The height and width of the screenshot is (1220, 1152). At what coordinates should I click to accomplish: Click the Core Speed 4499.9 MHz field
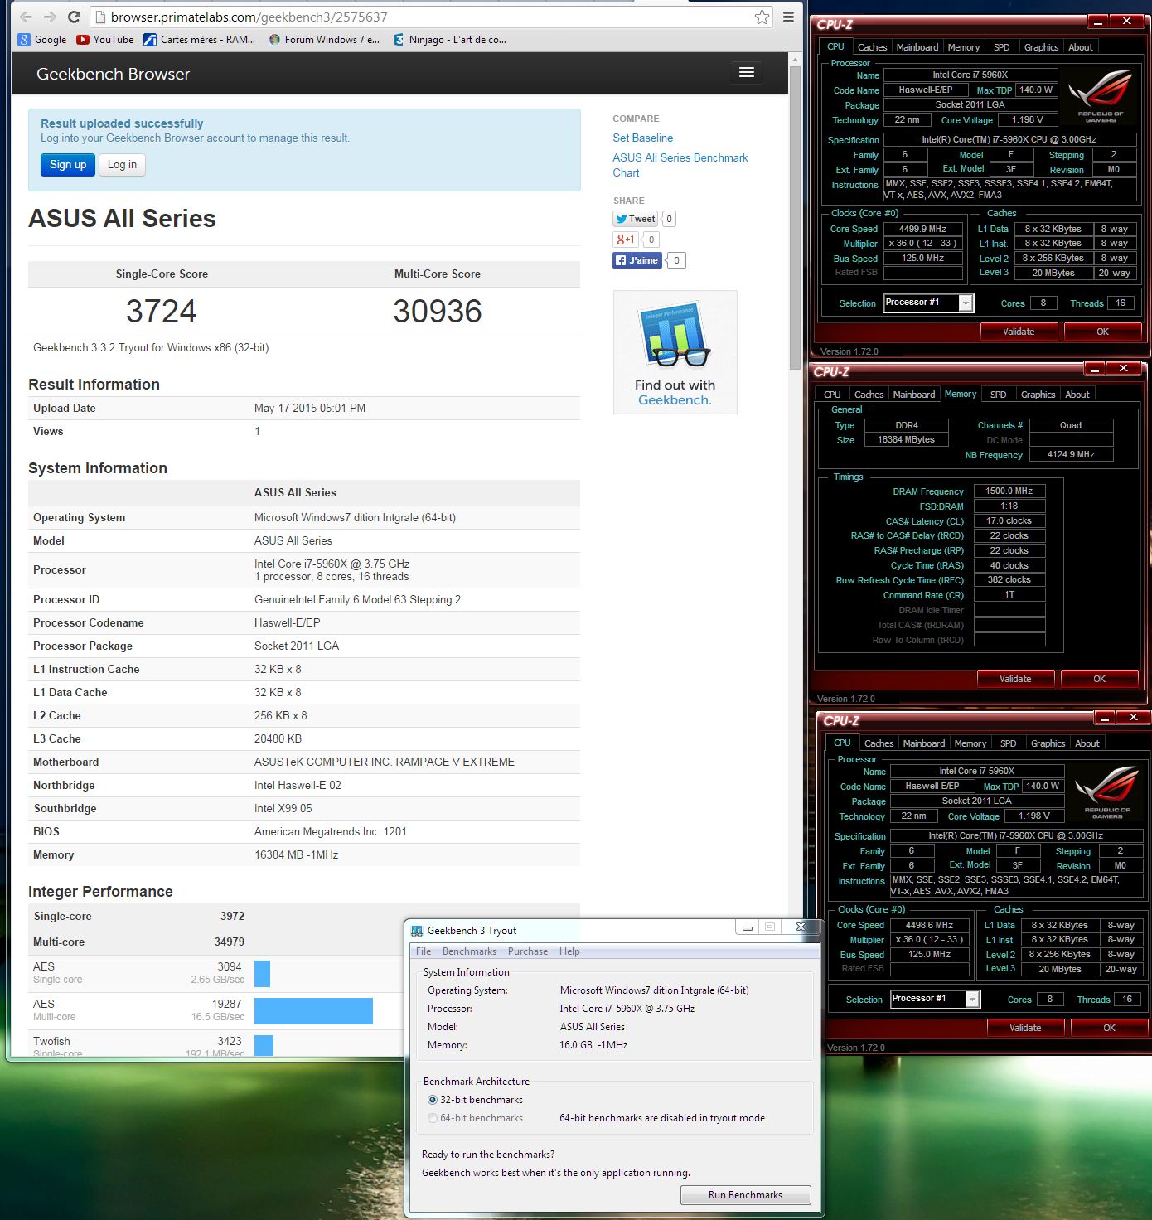click(x=922, y=229)
